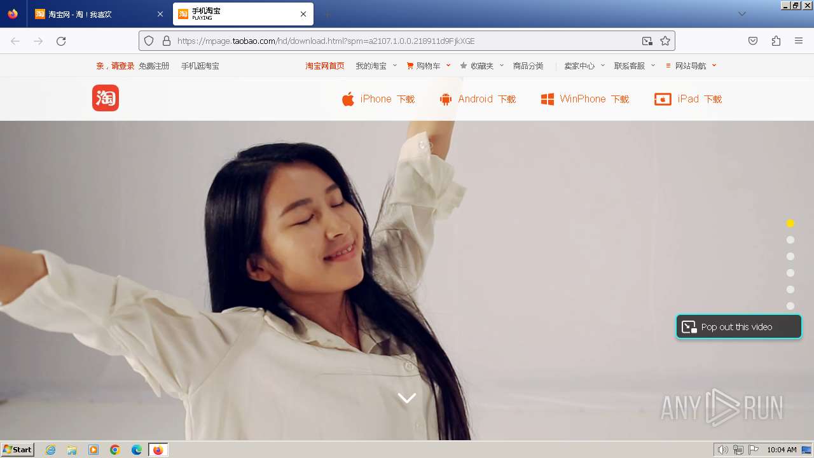
Task: Click Android 下载 text link
Action: (x=487, y=99)
